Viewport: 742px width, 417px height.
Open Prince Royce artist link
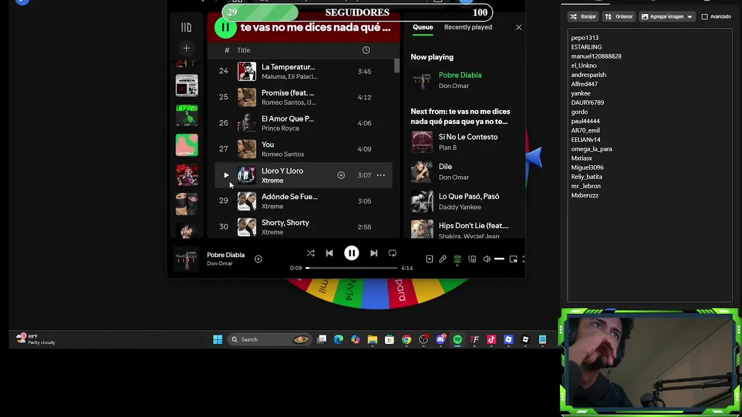pyautogui.click(x=280, y=129)
